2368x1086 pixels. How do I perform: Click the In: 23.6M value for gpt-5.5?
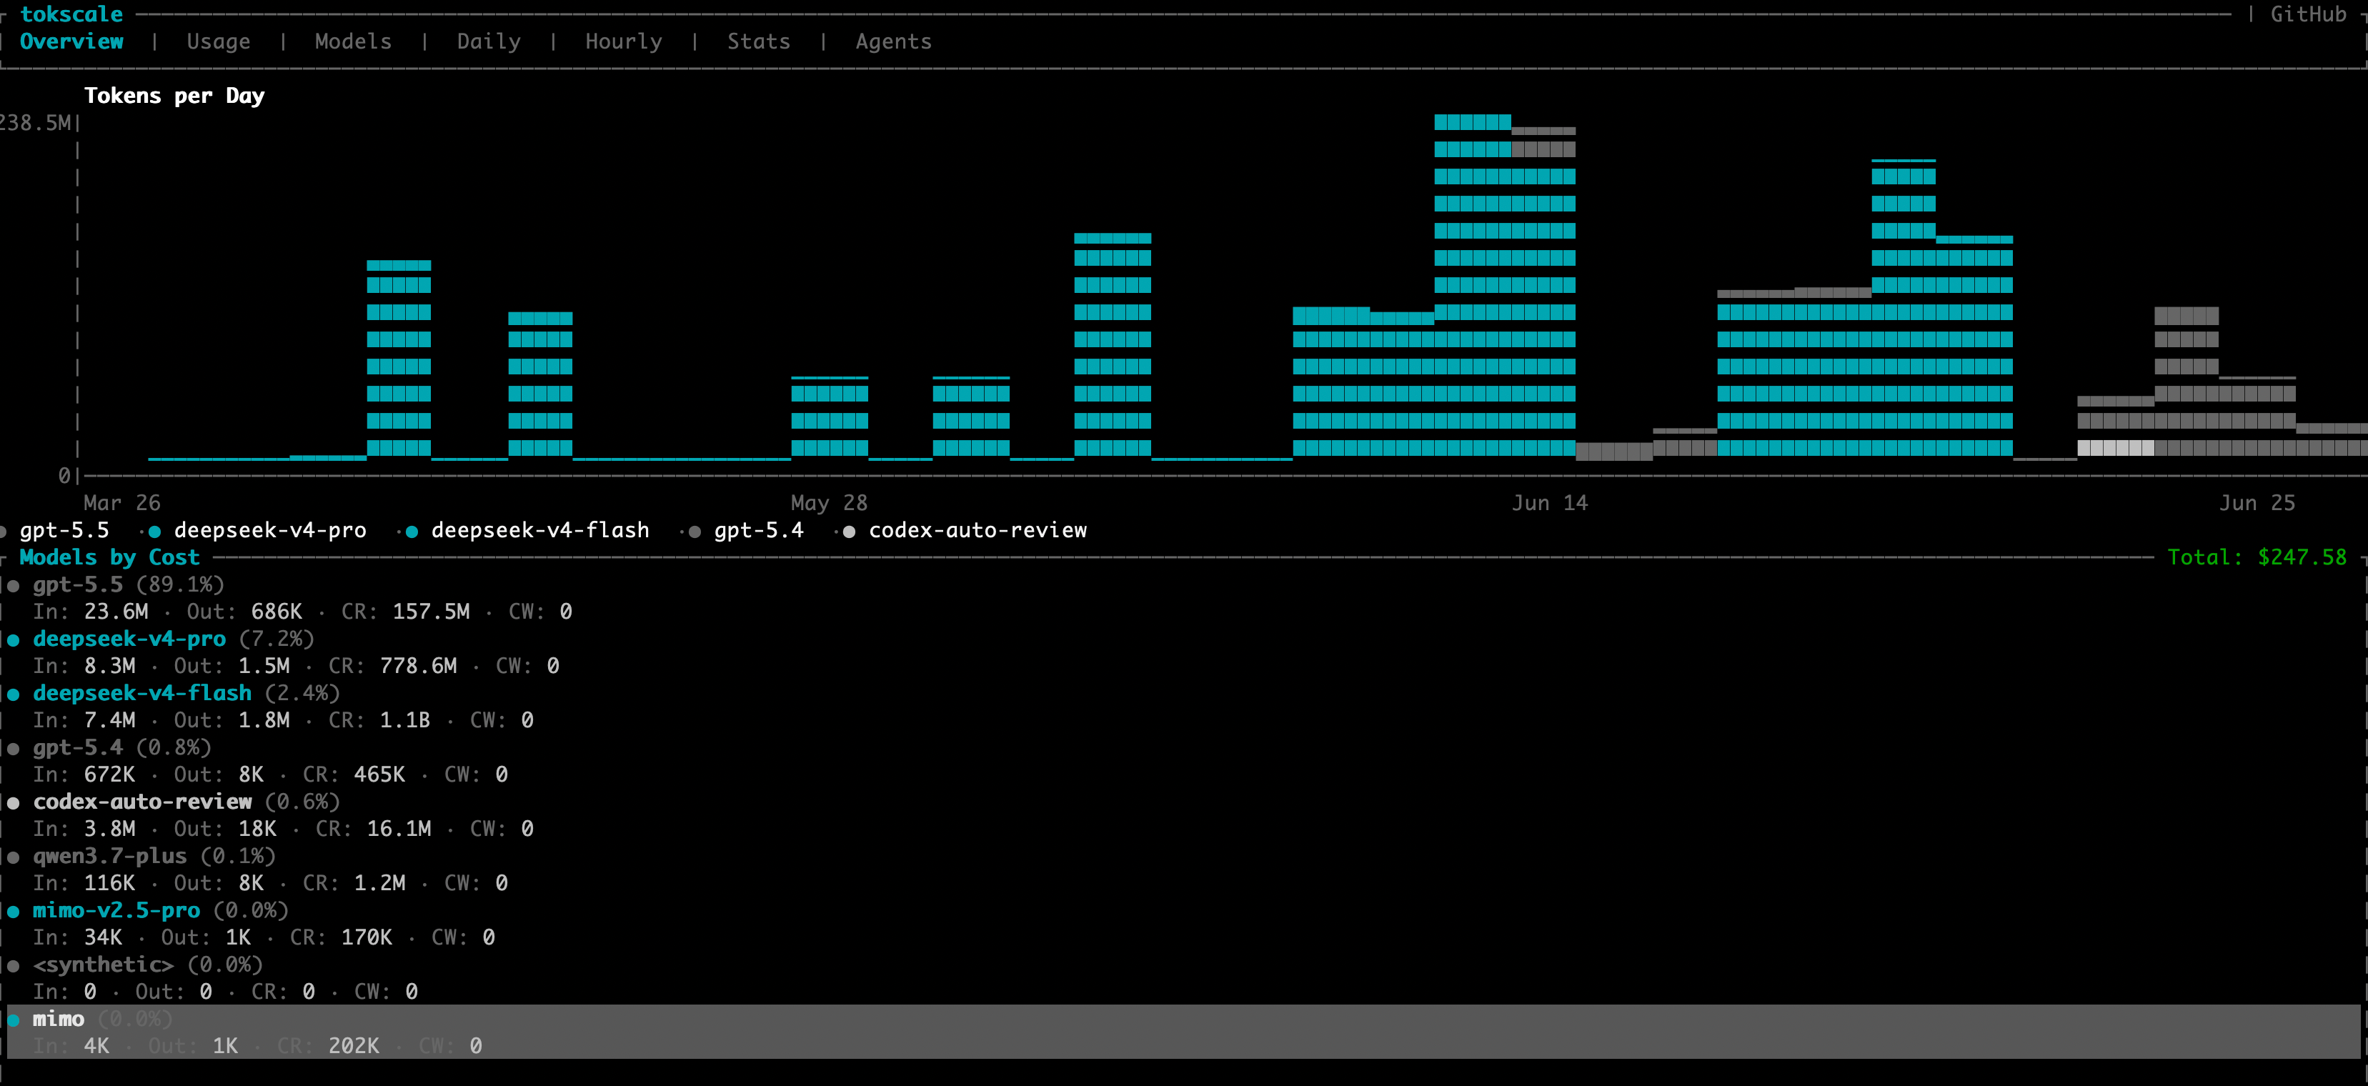pyautogui.click(x=90, y=612)
